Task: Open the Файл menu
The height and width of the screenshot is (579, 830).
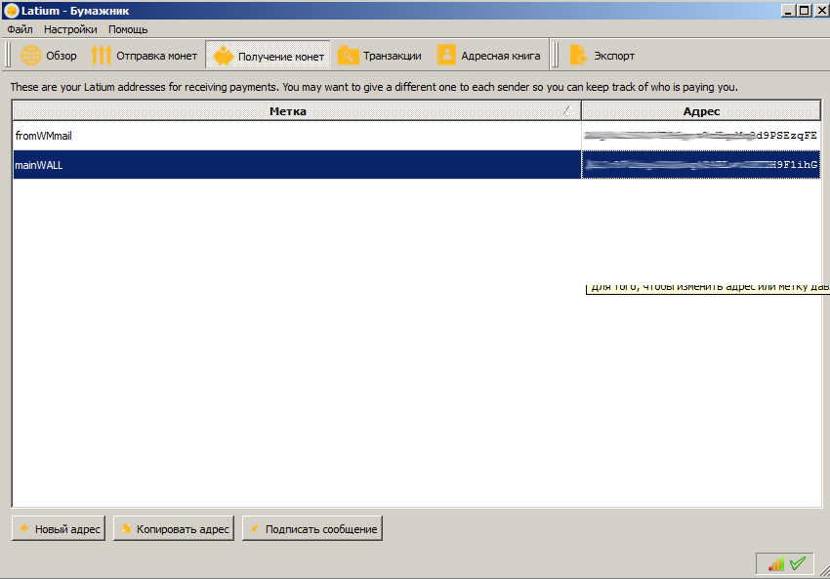Action: pos(20,29)
